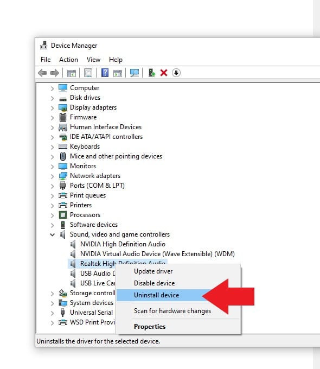
Task: Open the Help menu
Action: (x=116, y=60)
